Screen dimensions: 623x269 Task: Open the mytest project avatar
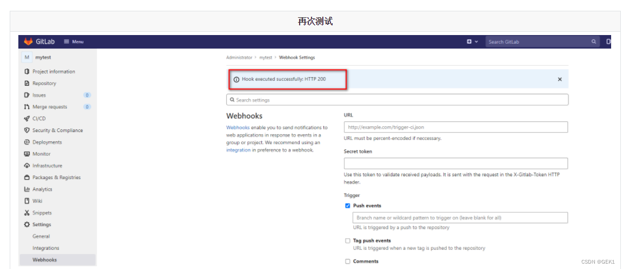click(26, 57)
